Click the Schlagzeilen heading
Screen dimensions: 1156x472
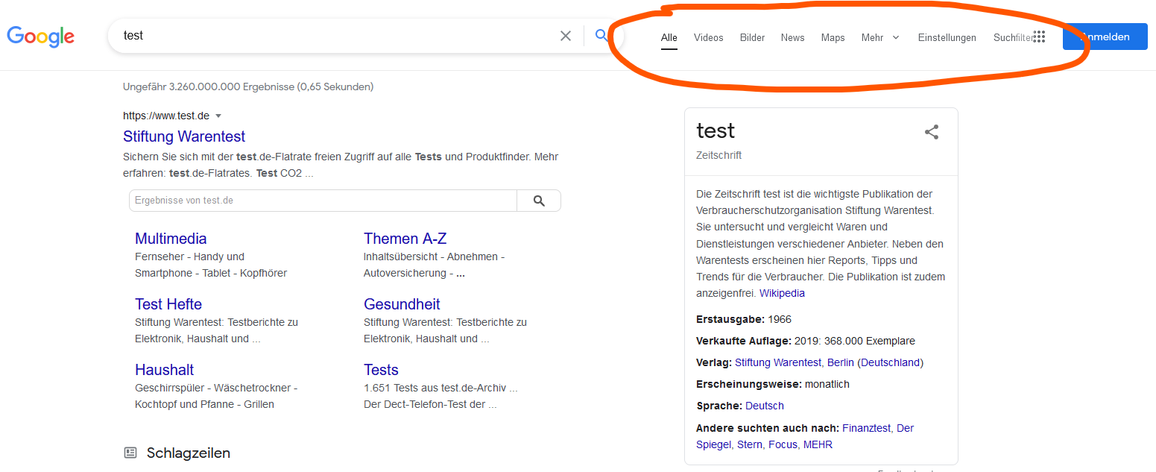[x=189, y=453]
